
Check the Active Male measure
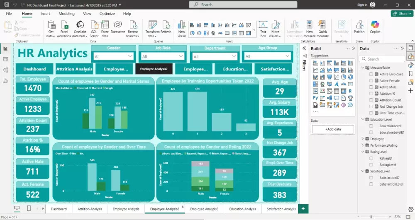[x=371, y=87]
